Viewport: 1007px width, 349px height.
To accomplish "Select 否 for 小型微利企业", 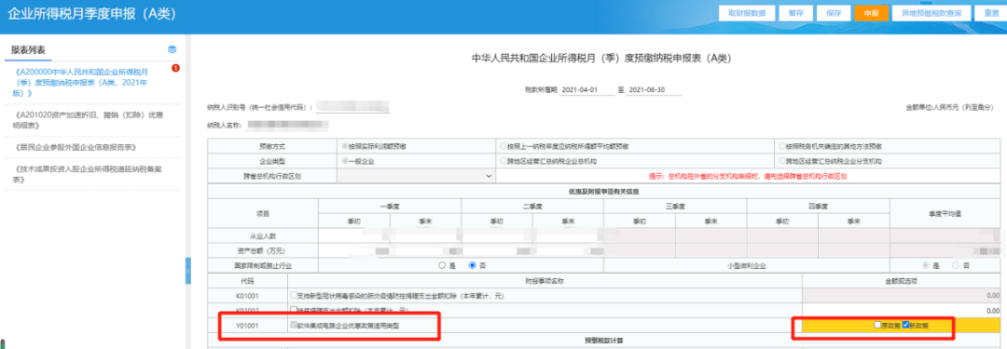I will [957, 265].
